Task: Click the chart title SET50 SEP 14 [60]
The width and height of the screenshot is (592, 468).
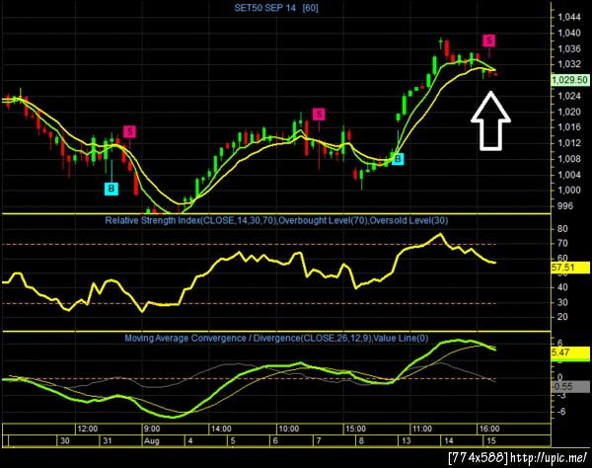Action: point(276,8)
